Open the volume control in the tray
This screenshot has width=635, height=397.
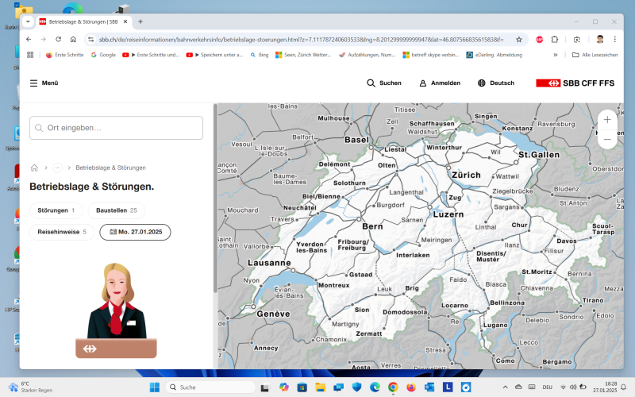pyautogui.click(x=573, y=387)
